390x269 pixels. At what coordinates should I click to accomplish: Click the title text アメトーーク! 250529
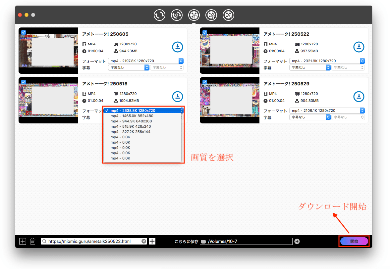pos(286,84)
